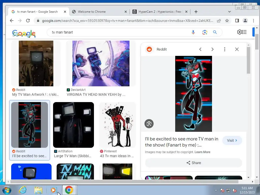Viewport: 260px width, 195px height.
Task: Open the tab search dropdown arrow
Action: 230,12
